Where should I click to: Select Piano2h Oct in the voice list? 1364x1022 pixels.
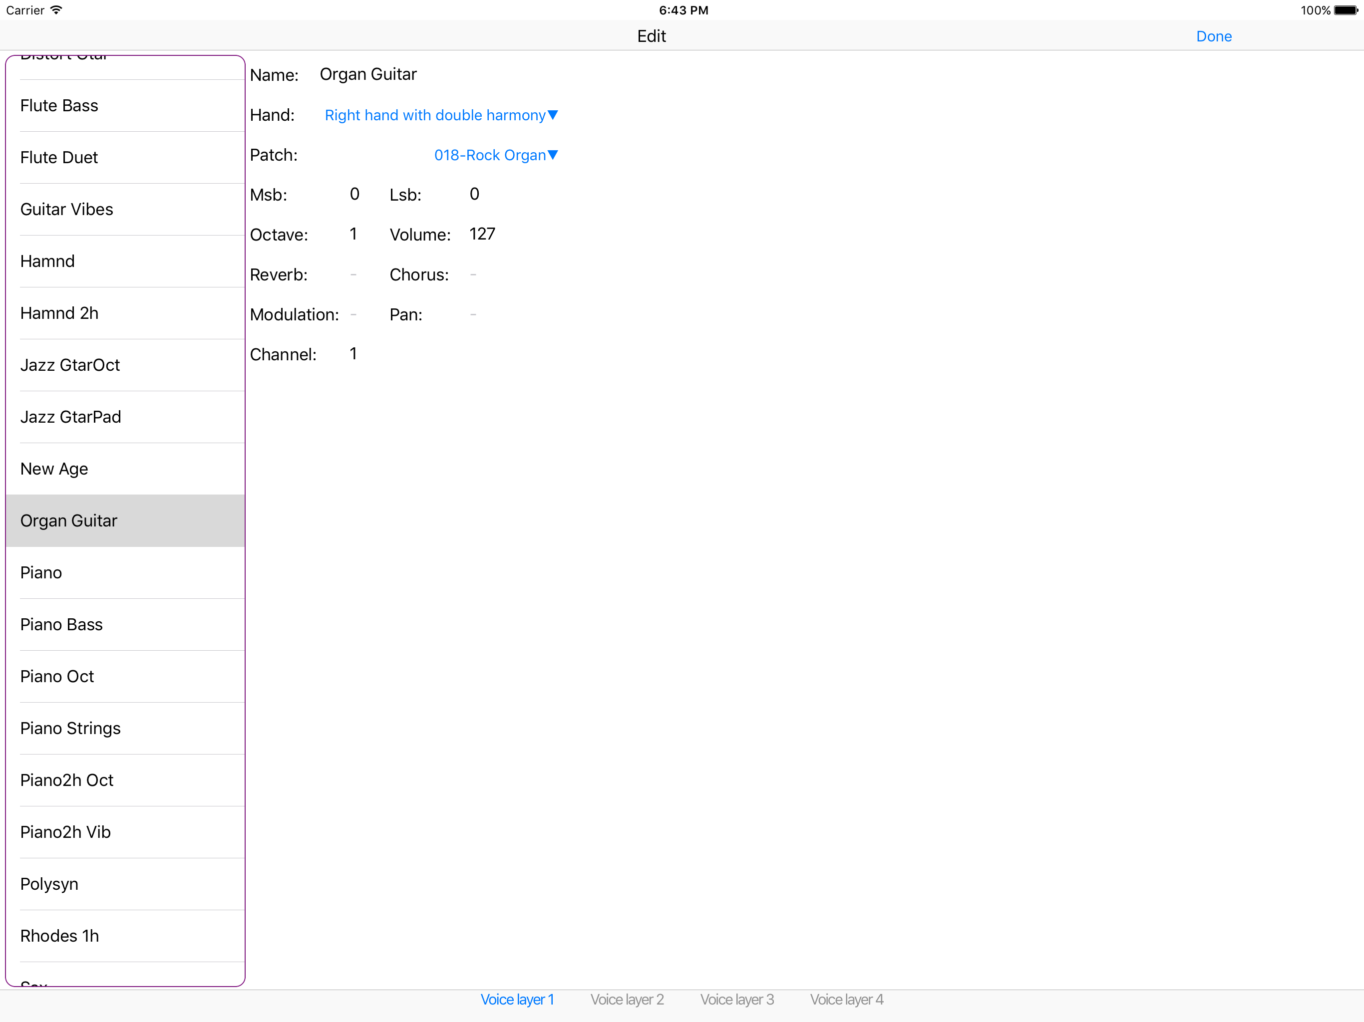125,780
